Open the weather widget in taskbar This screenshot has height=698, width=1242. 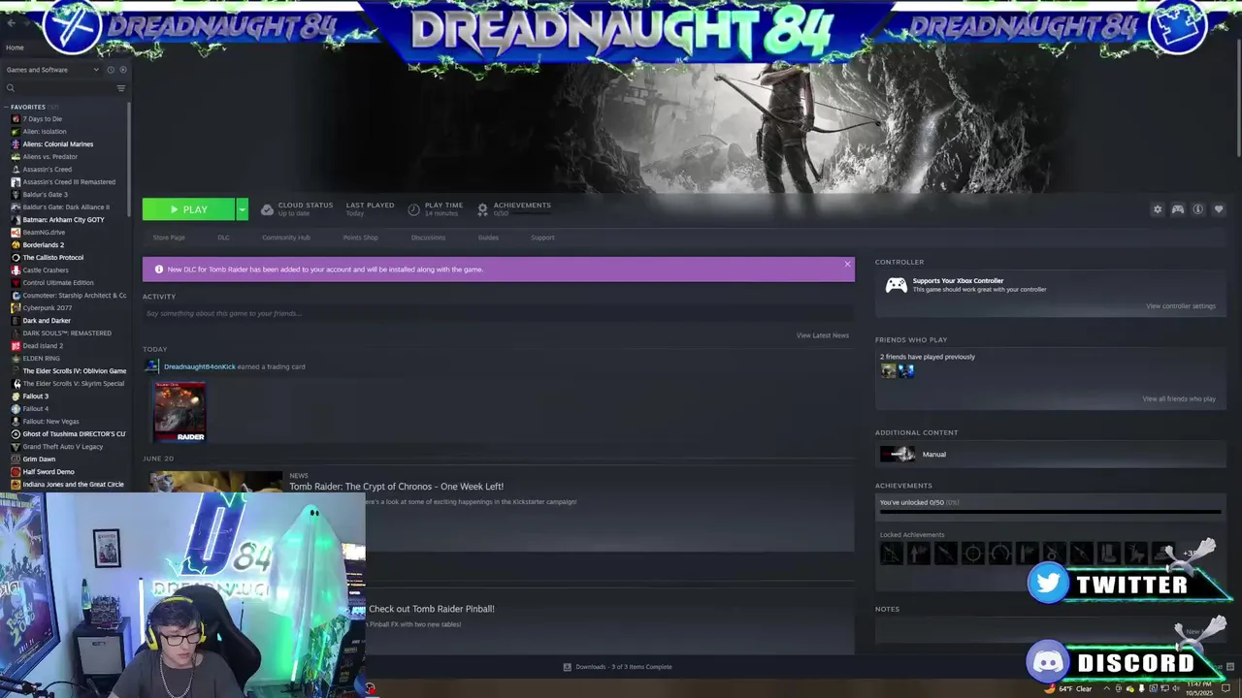(1068, 688)
